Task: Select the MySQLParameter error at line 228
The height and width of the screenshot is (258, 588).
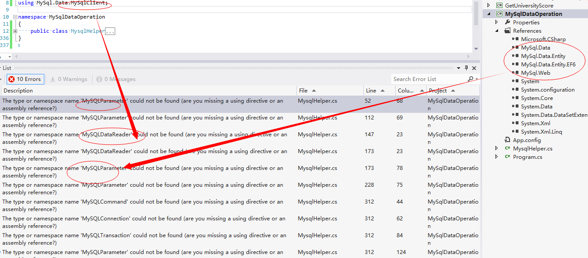Action: coord(240,189)
